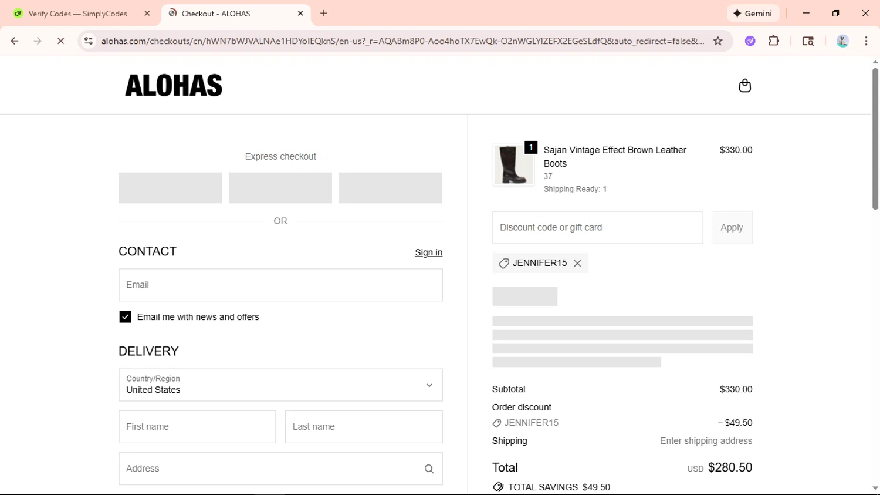
Task: Close the Checkout - ALOHAS tab
Action: point(300,14)
